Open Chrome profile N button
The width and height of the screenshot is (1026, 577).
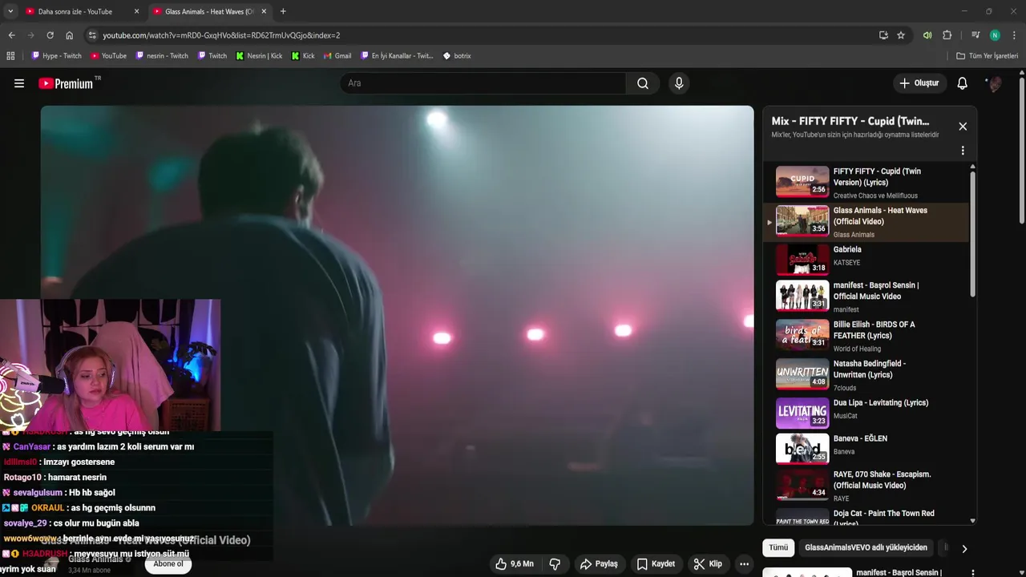[x=995, y=35]
